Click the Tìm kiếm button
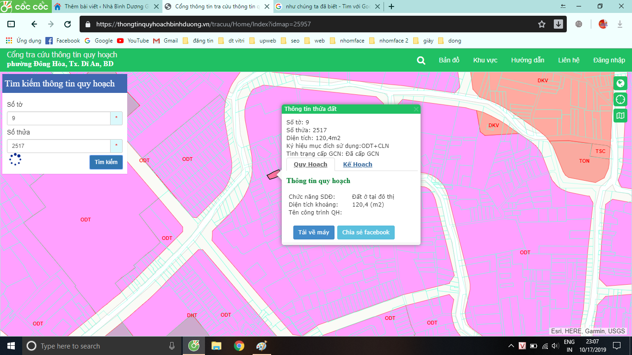This screenshot has width=632, height=355. pos(106,162)
